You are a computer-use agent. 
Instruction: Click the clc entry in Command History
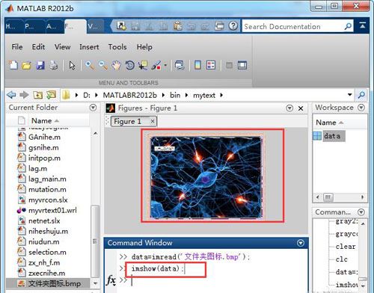click(x=341, y=259)
